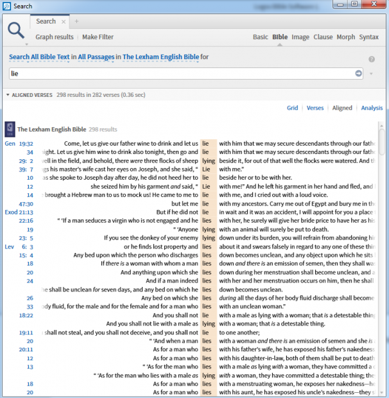Open the Search All Bible Text dropdown

(39, 57)
